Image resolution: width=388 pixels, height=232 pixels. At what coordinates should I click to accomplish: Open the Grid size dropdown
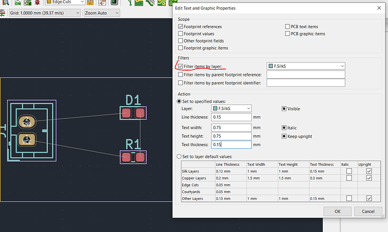click(45, 13)
